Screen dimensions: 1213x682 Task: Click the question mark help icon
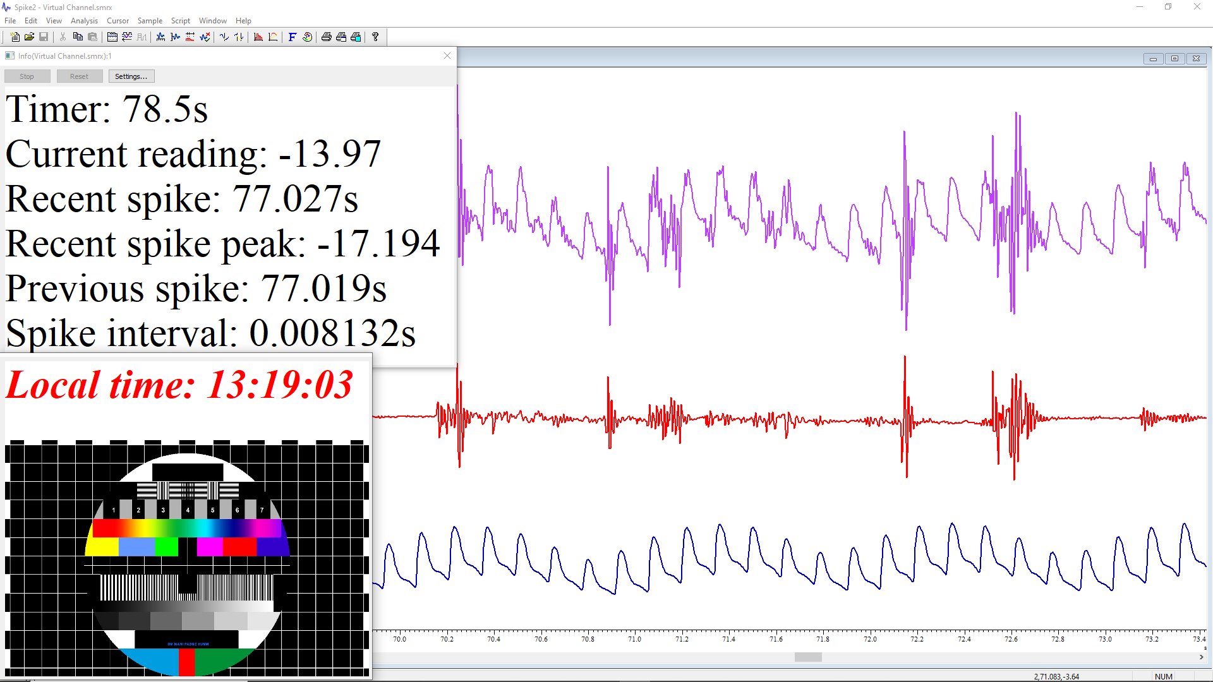[375, 37]
